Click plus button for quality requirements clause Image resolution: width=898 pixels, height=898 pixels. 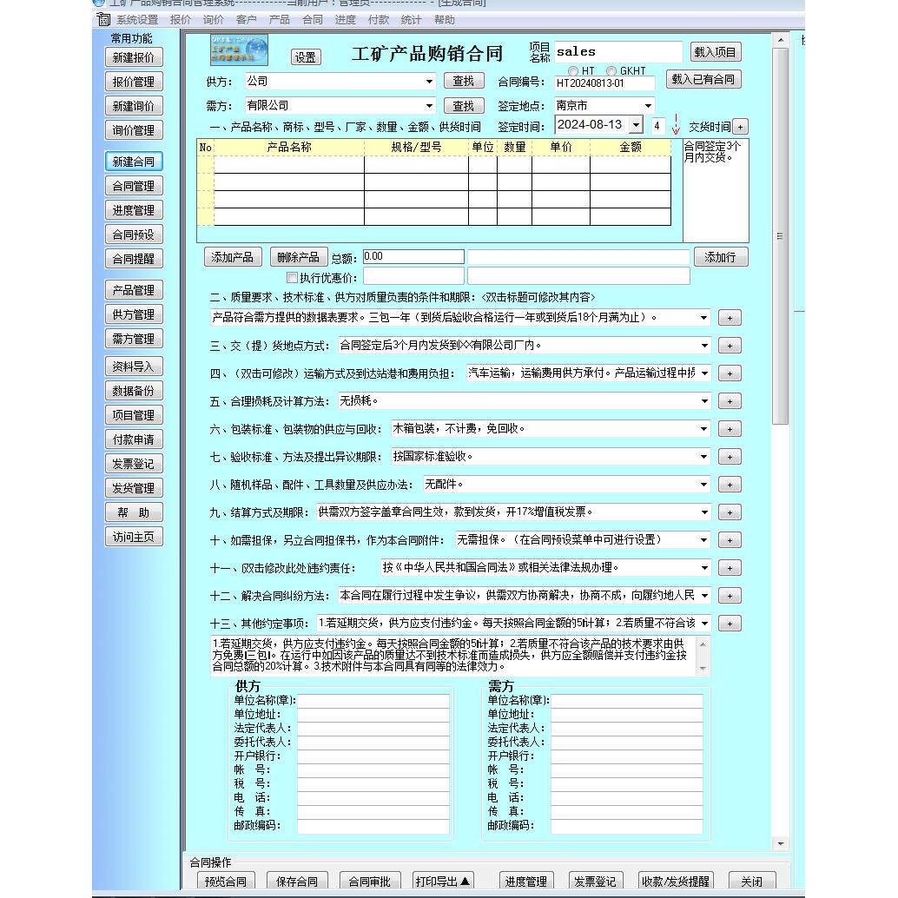[730, 318]
